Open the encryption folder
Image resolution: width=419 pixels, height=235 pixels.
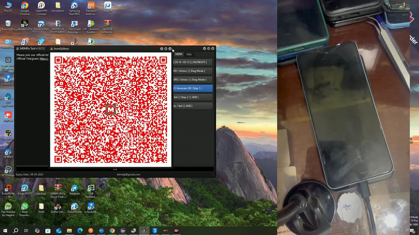[x=58, y=7]
